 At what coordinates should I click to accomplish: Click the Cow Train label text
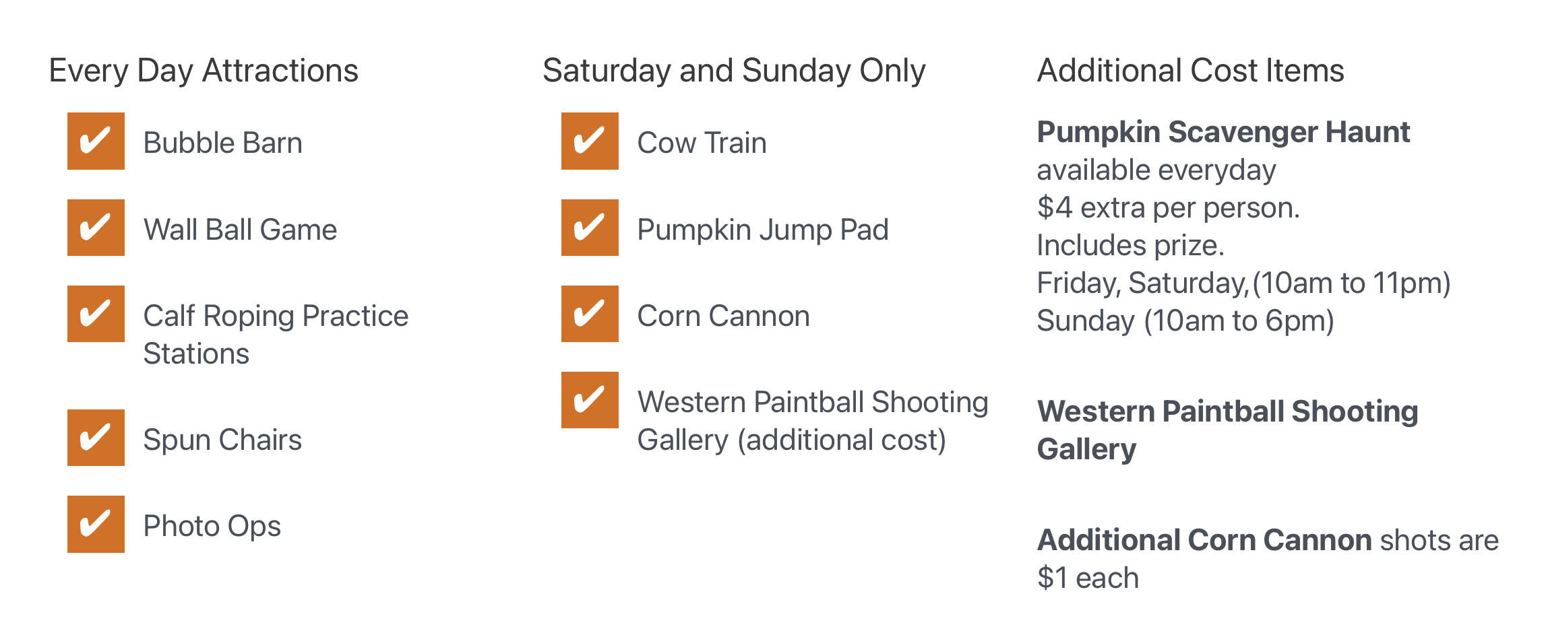702,143
